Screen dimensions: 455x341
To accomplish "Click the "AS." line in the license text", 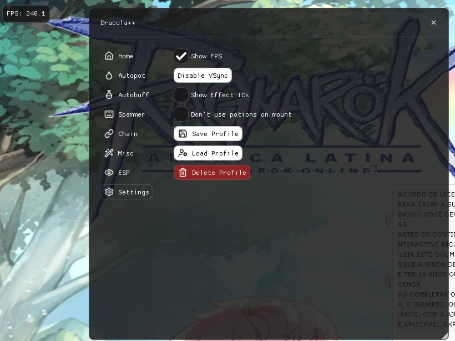I will point(403,224).
